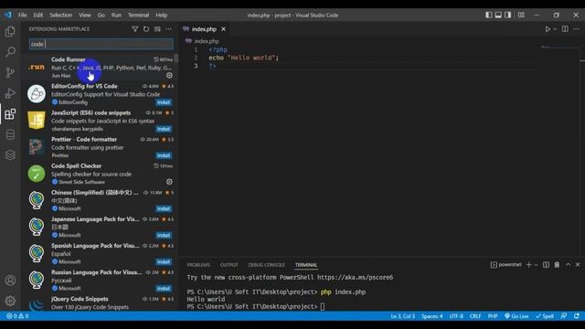Screen dimensions: 585x329
Task: Open editor more actions menu
Action: 577,29
